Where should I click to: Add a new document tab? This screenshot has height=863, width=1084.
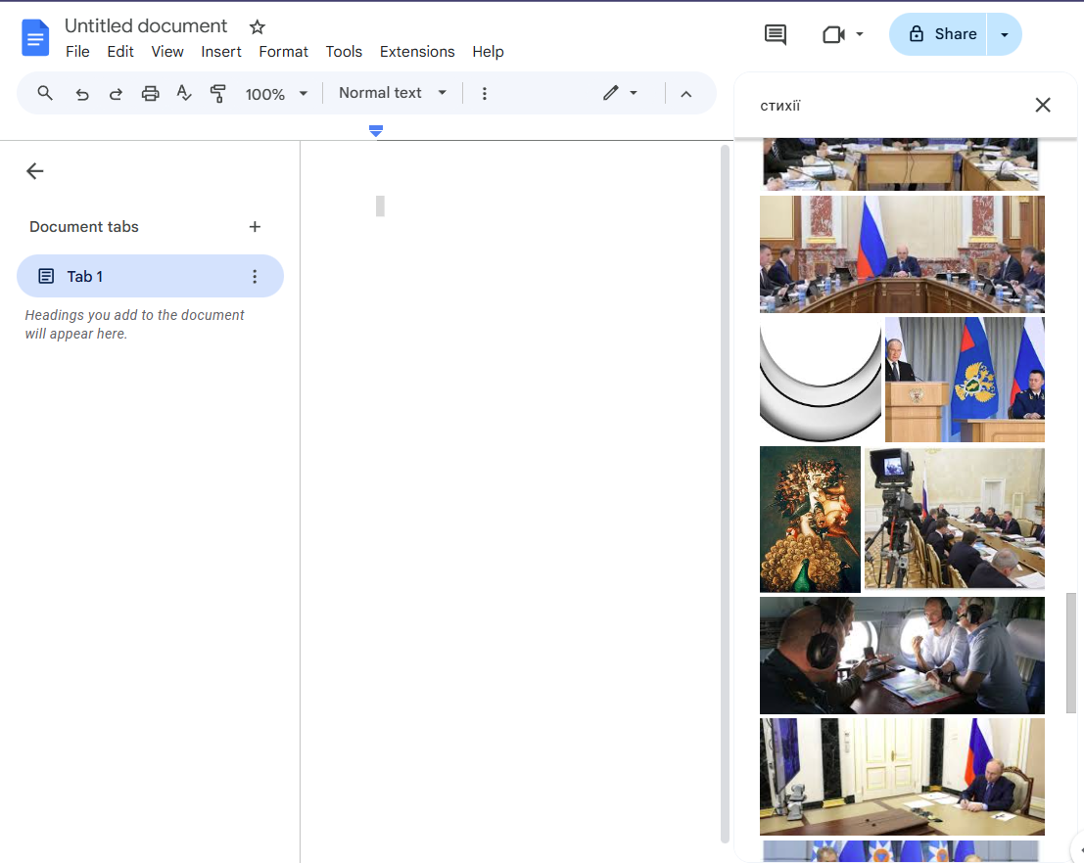pyautogui.click(x=255, y=227)
